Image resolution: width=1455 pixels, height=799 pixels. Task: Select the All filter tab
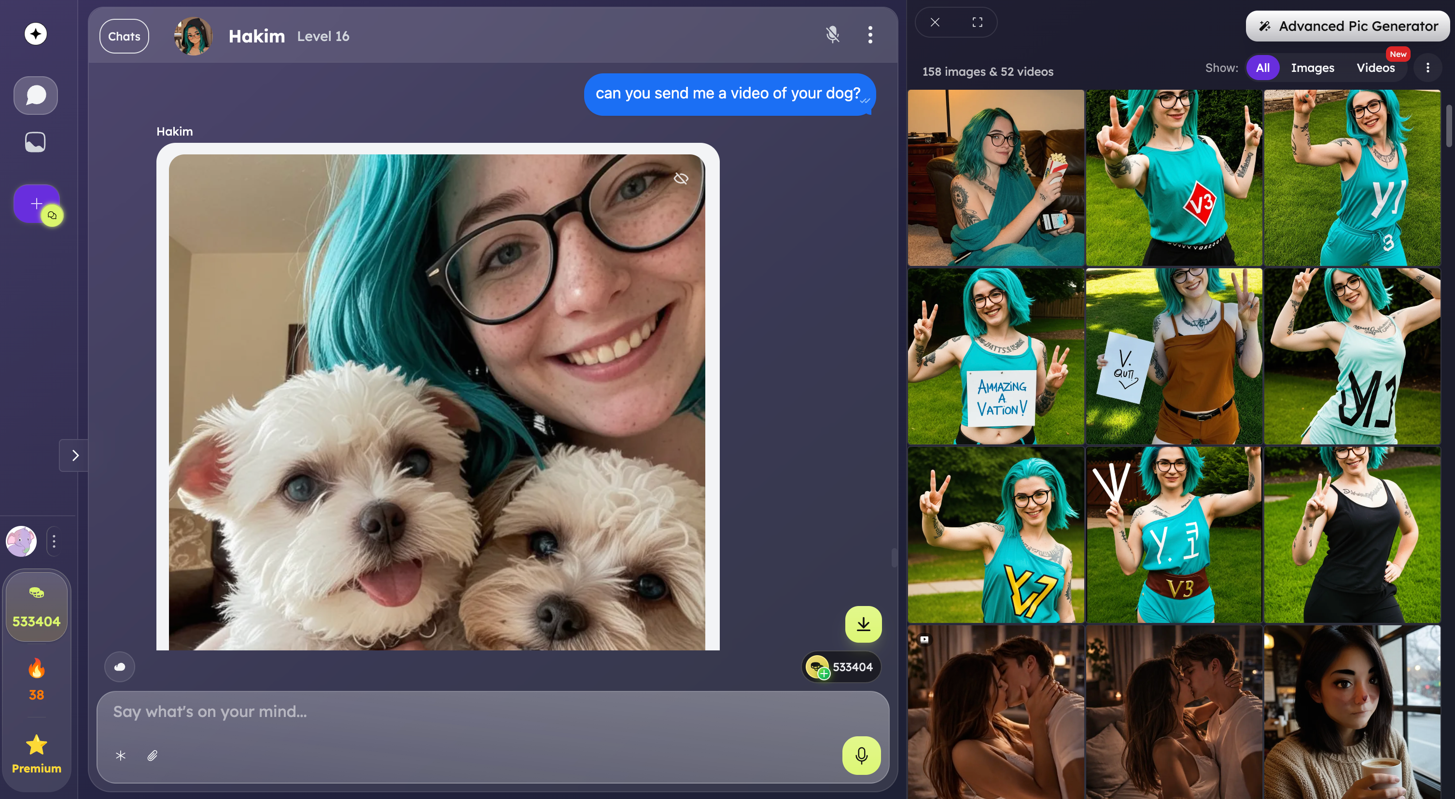pyautogui.click(x=1263, y=68)
